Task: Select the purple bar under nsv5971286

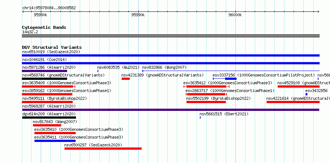Action: click(44, 71)
